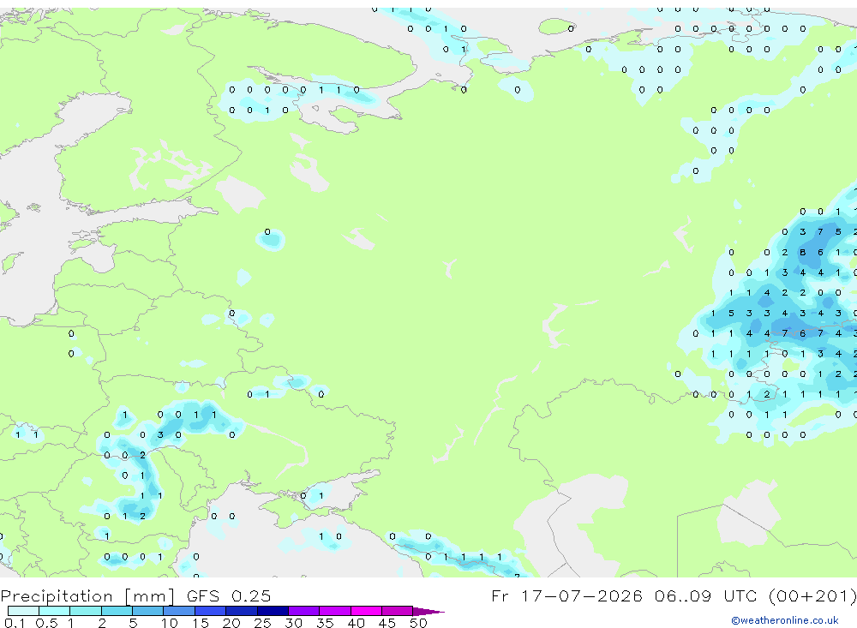This screenshot has width=857, height=628.
Task: Click the 15–20 mm legend color box
Action: [x=211, y=611]
